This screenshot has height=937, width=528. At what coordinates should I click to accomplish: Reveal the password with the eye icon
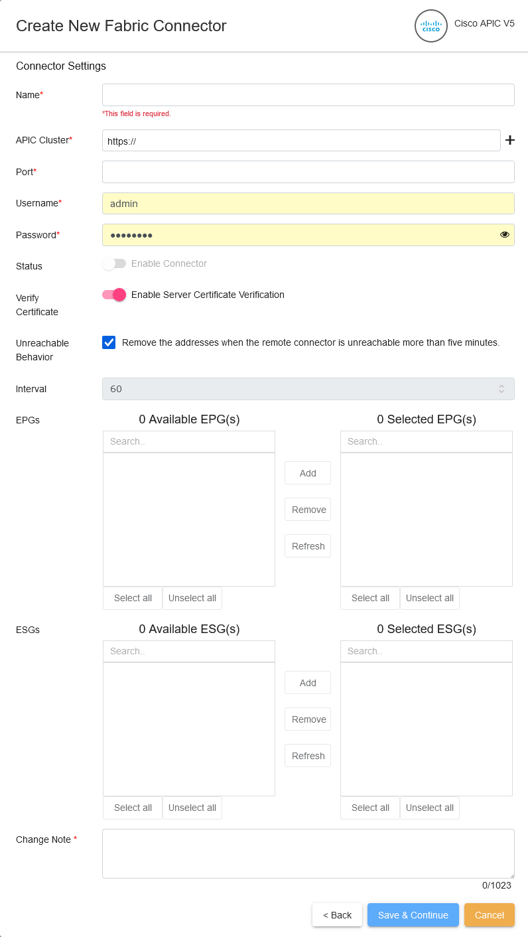tap(504, 234)
